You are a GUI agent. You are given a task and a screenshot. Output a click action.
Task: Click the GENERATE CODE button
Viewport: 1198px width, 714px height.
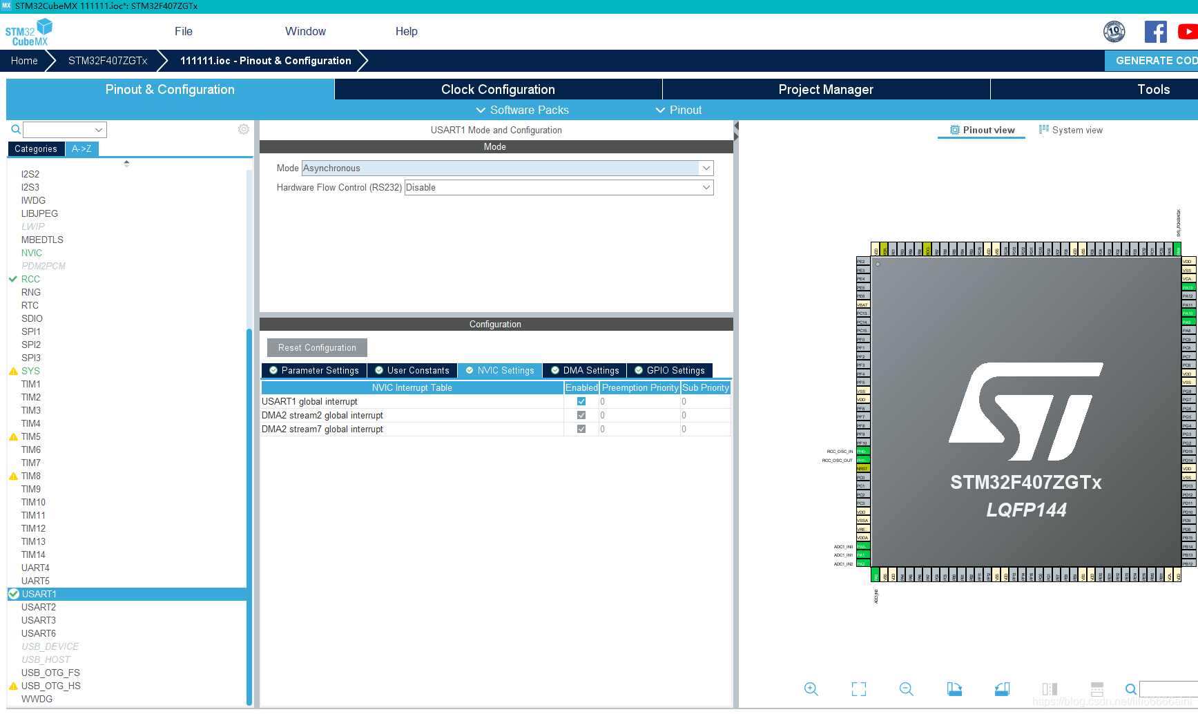(1151, 61)
